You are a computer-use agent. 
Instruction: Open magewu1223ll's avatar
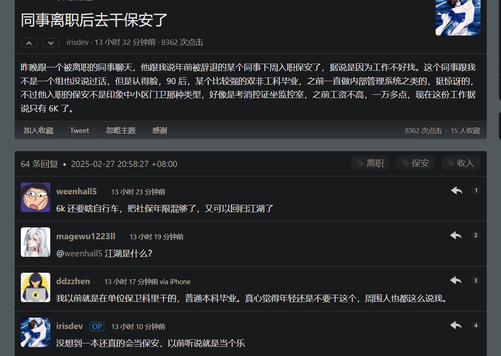(x=36, y=242)
